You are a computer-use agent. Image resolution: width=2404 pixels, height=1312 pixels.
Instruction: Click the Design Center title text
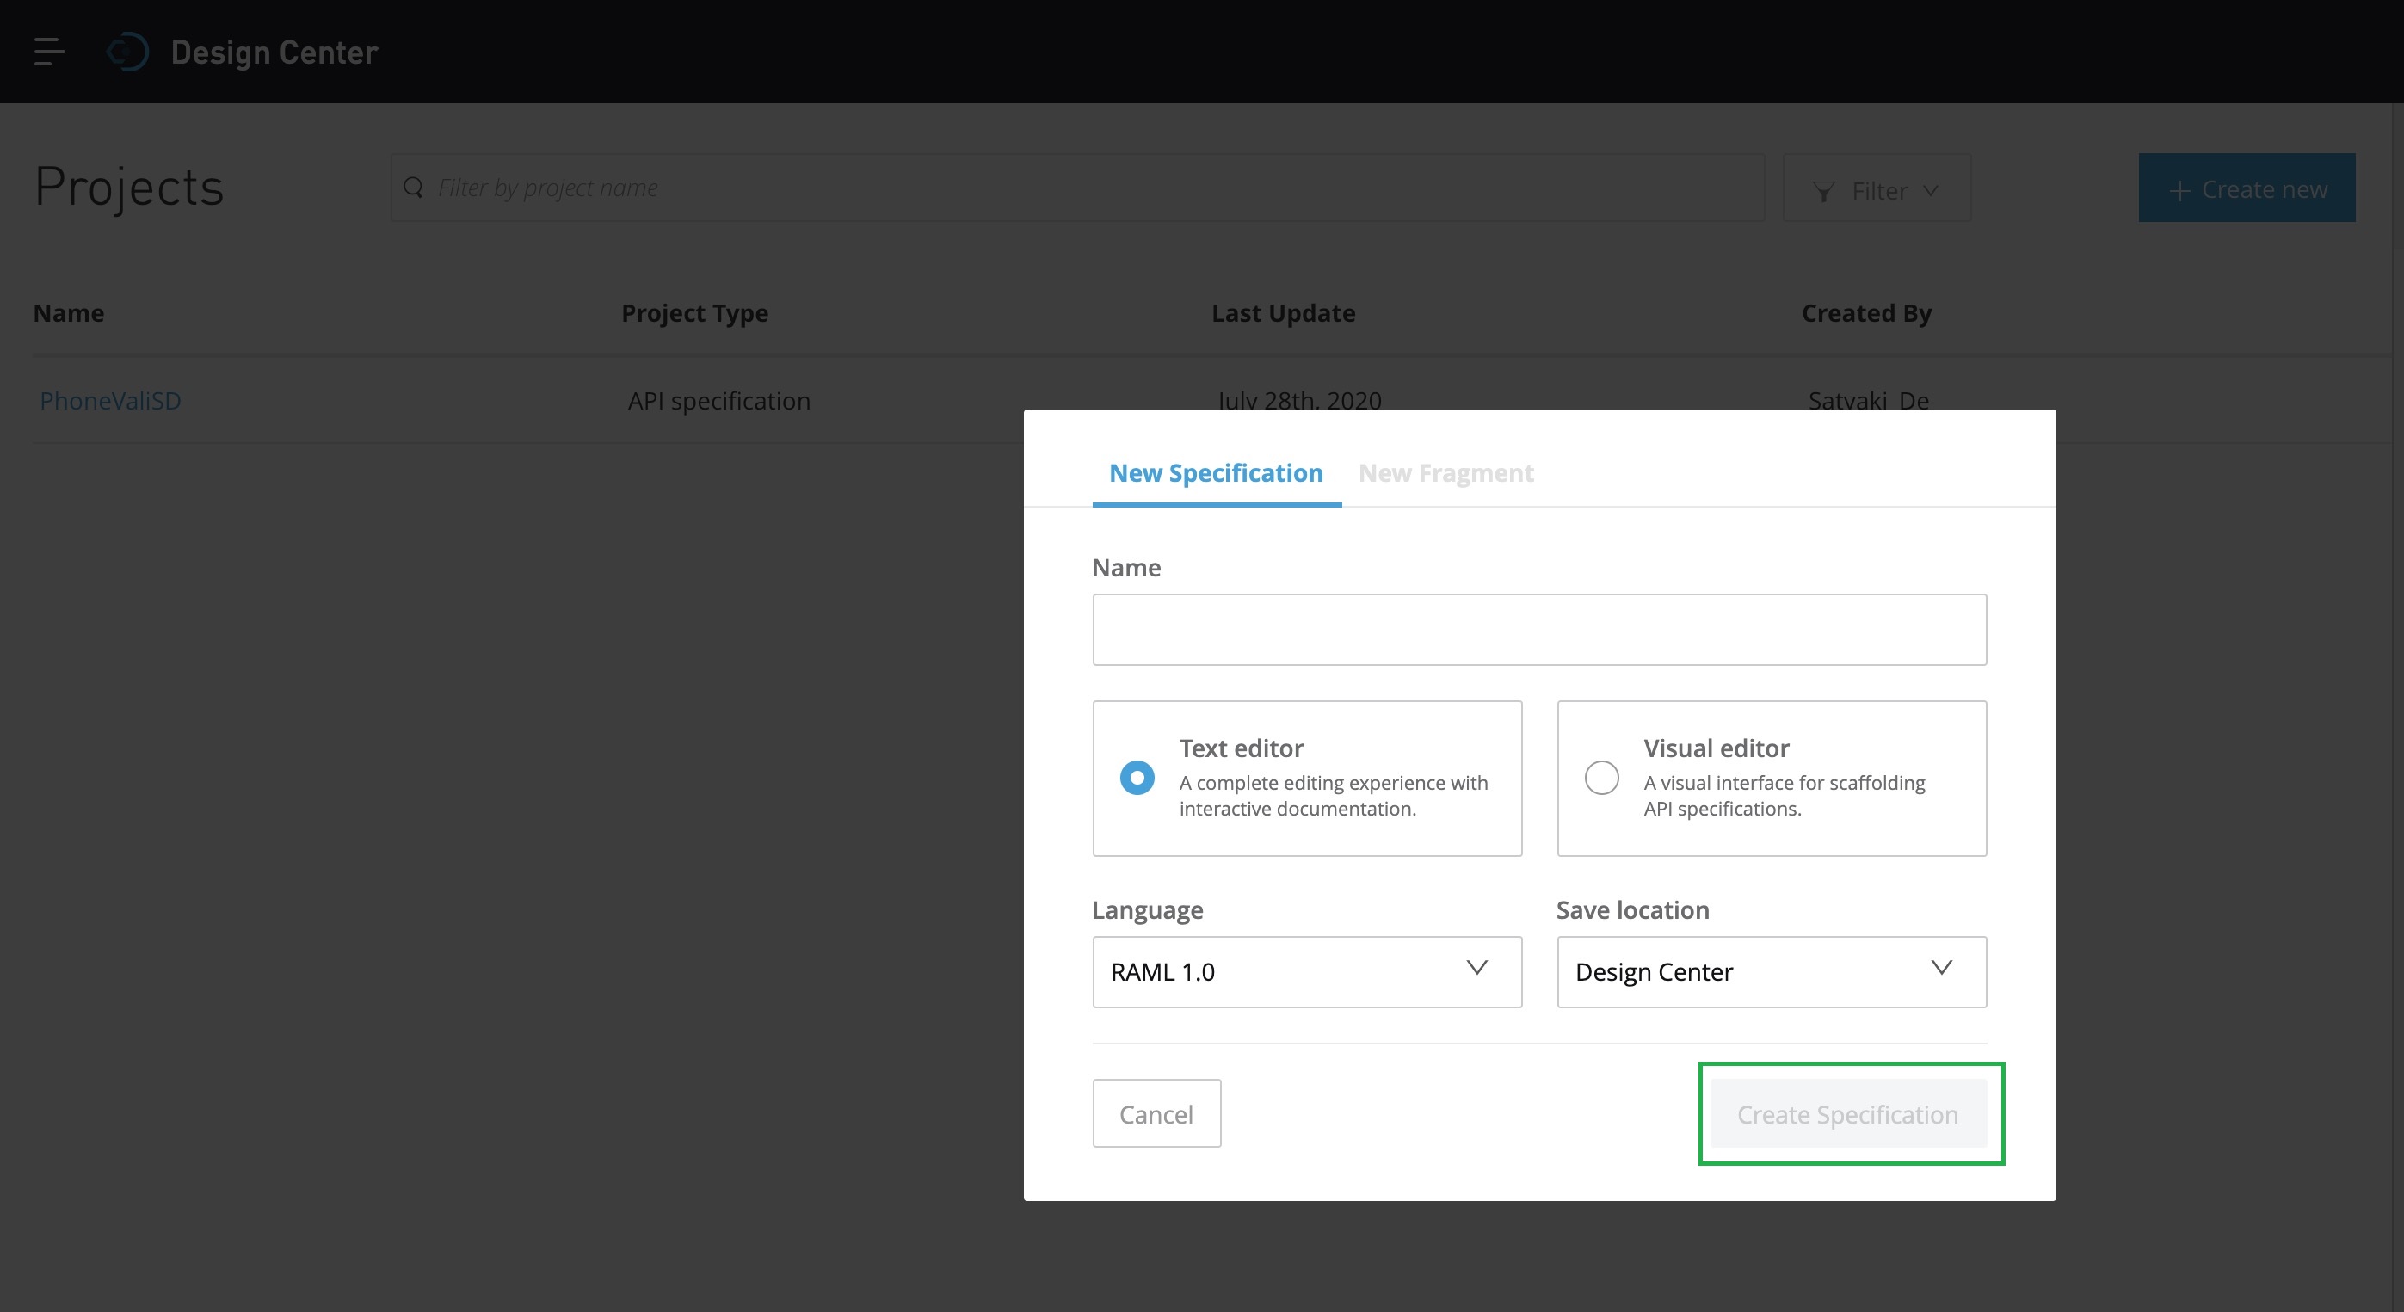[274, 52]
